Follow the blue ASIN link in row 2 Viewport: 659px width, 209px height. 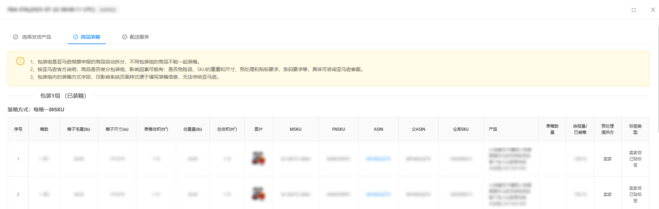(x=378, y=195)
